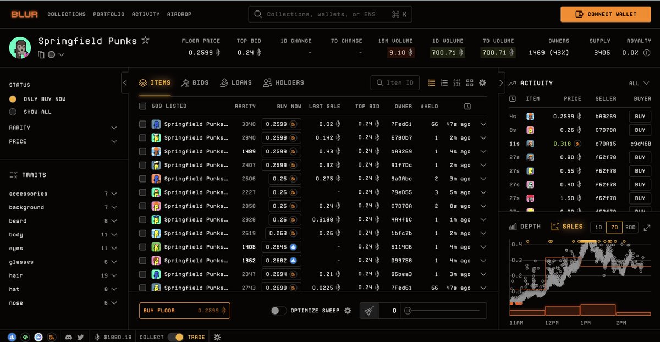Select the 30D sales chart range

click(x=630, y=227)
